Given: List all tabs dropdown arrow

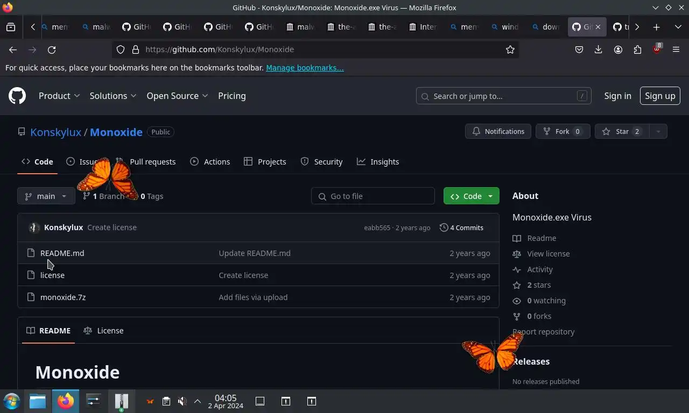Looking at the screenshot, I should 678,27.
